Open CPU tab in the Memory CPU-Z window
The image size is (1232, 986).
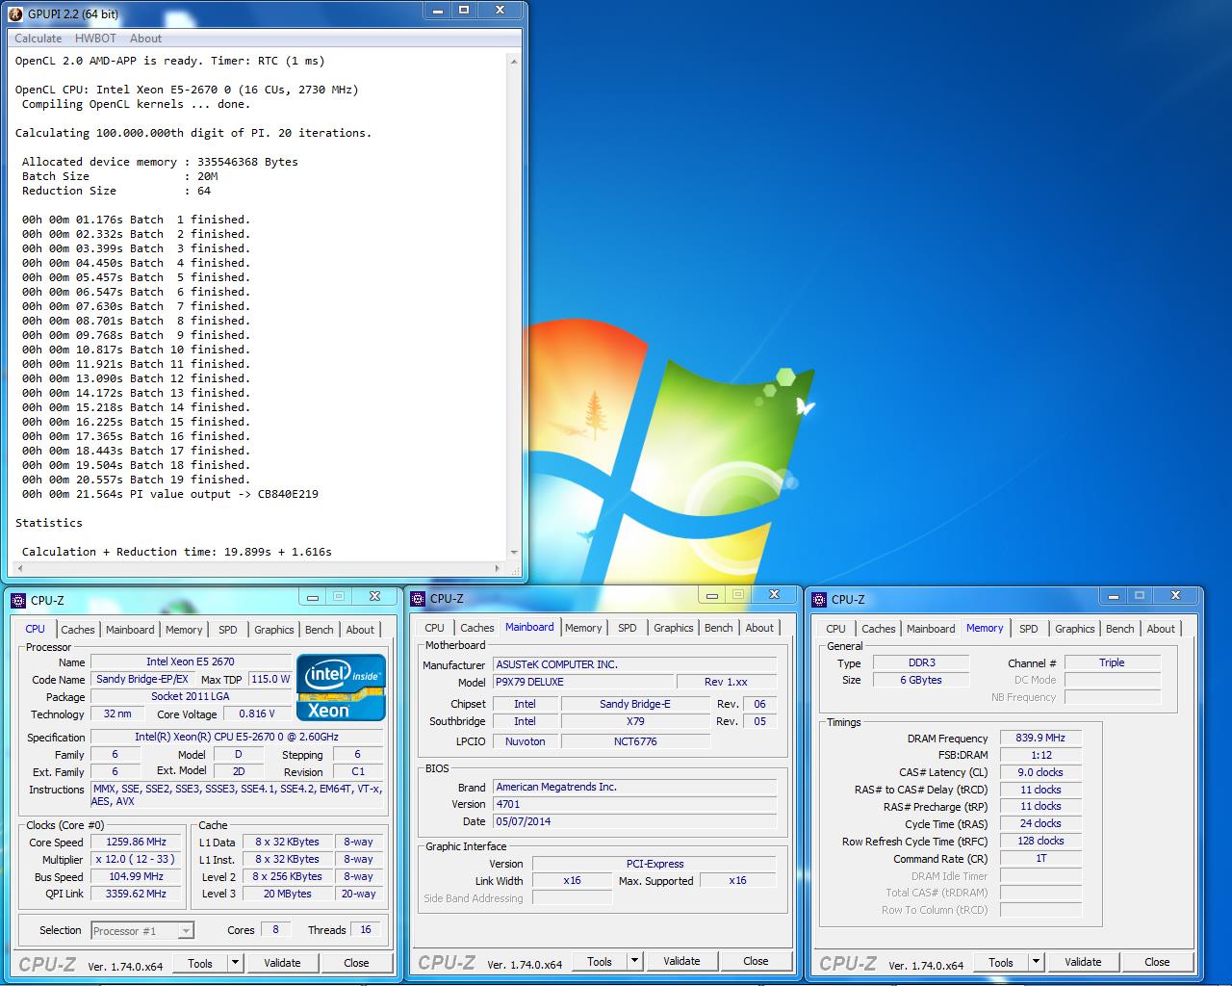[836, 629]
